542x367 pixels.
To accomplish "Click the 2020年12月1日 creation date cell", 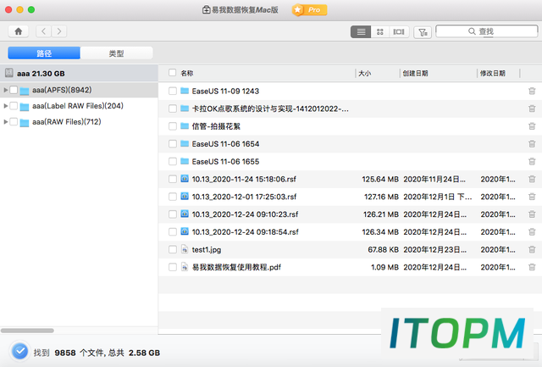I will tap(437, 197).
